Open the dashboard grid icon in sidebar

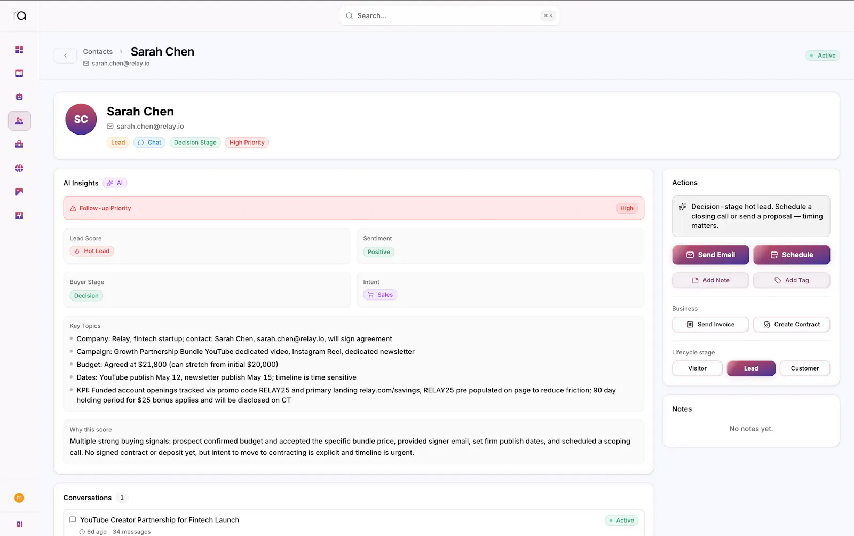coord(19,50)
